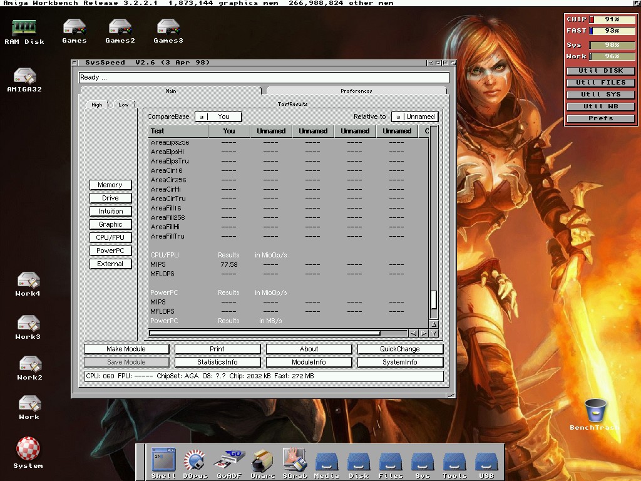This screenshot has width=641, height=481.
Task: Open StatisticsInfo
Action: [x=217, y=362]
